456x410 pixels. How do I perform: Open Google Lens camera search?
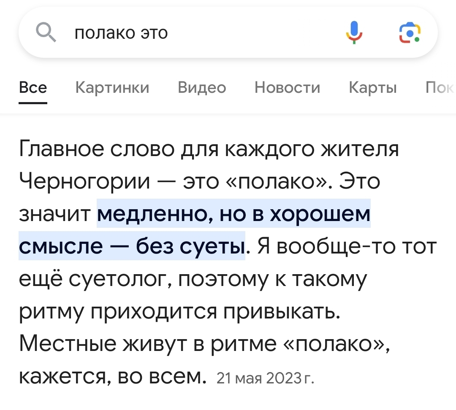click(x=410, y=32)
